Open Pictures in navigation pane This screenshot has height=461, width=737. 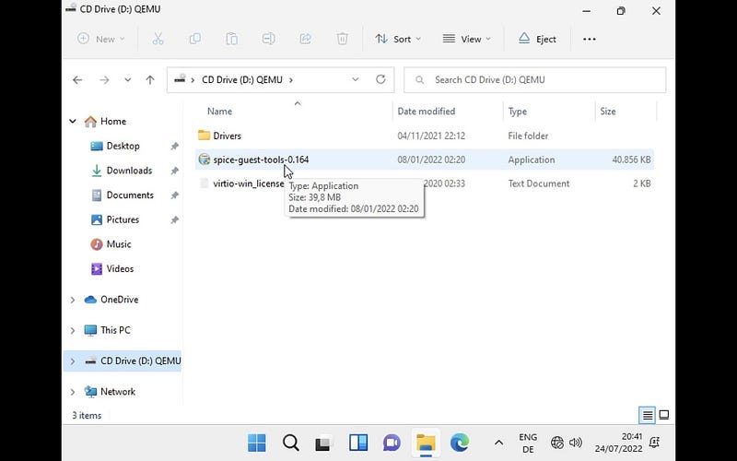[x=123, y=219]
